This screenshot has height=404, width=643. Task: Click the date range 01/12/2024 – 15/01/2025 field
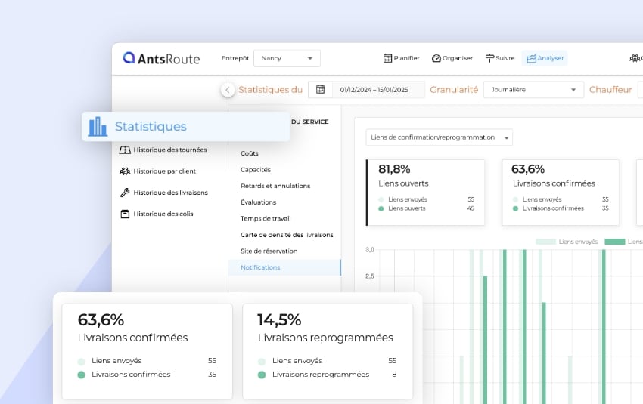tap(374, 89)
